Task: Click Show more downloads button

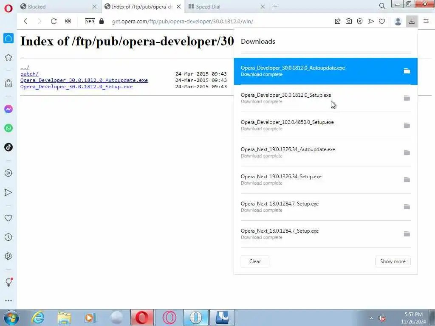Action: pyautogui.click(x=393, y=261)
